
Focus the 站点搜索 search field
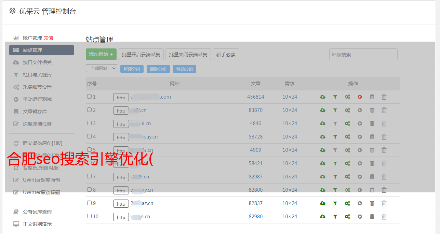[x=363, y=54]
